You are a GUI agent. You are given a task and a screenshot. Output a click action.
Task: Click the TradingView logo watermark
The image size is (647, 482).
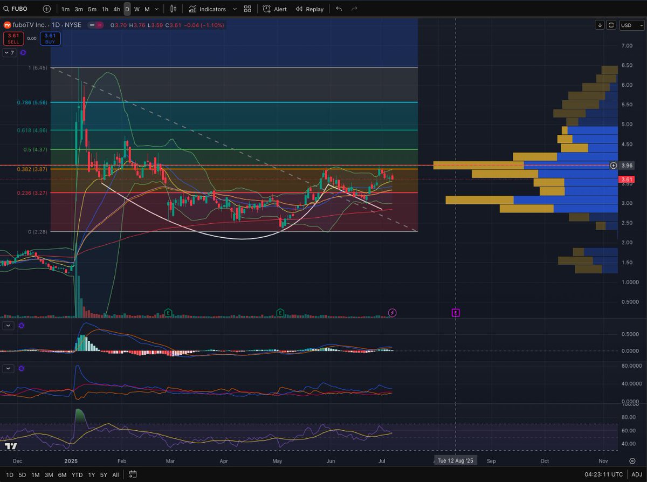(x=10, y=446)
